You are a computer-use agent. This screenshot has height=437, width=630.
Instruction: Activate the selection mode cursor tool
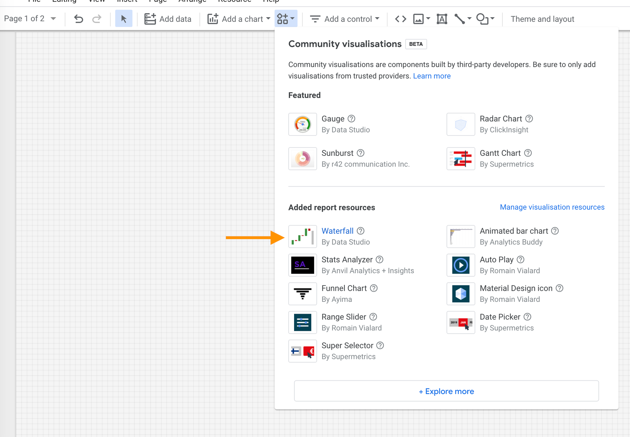[124, 19]
